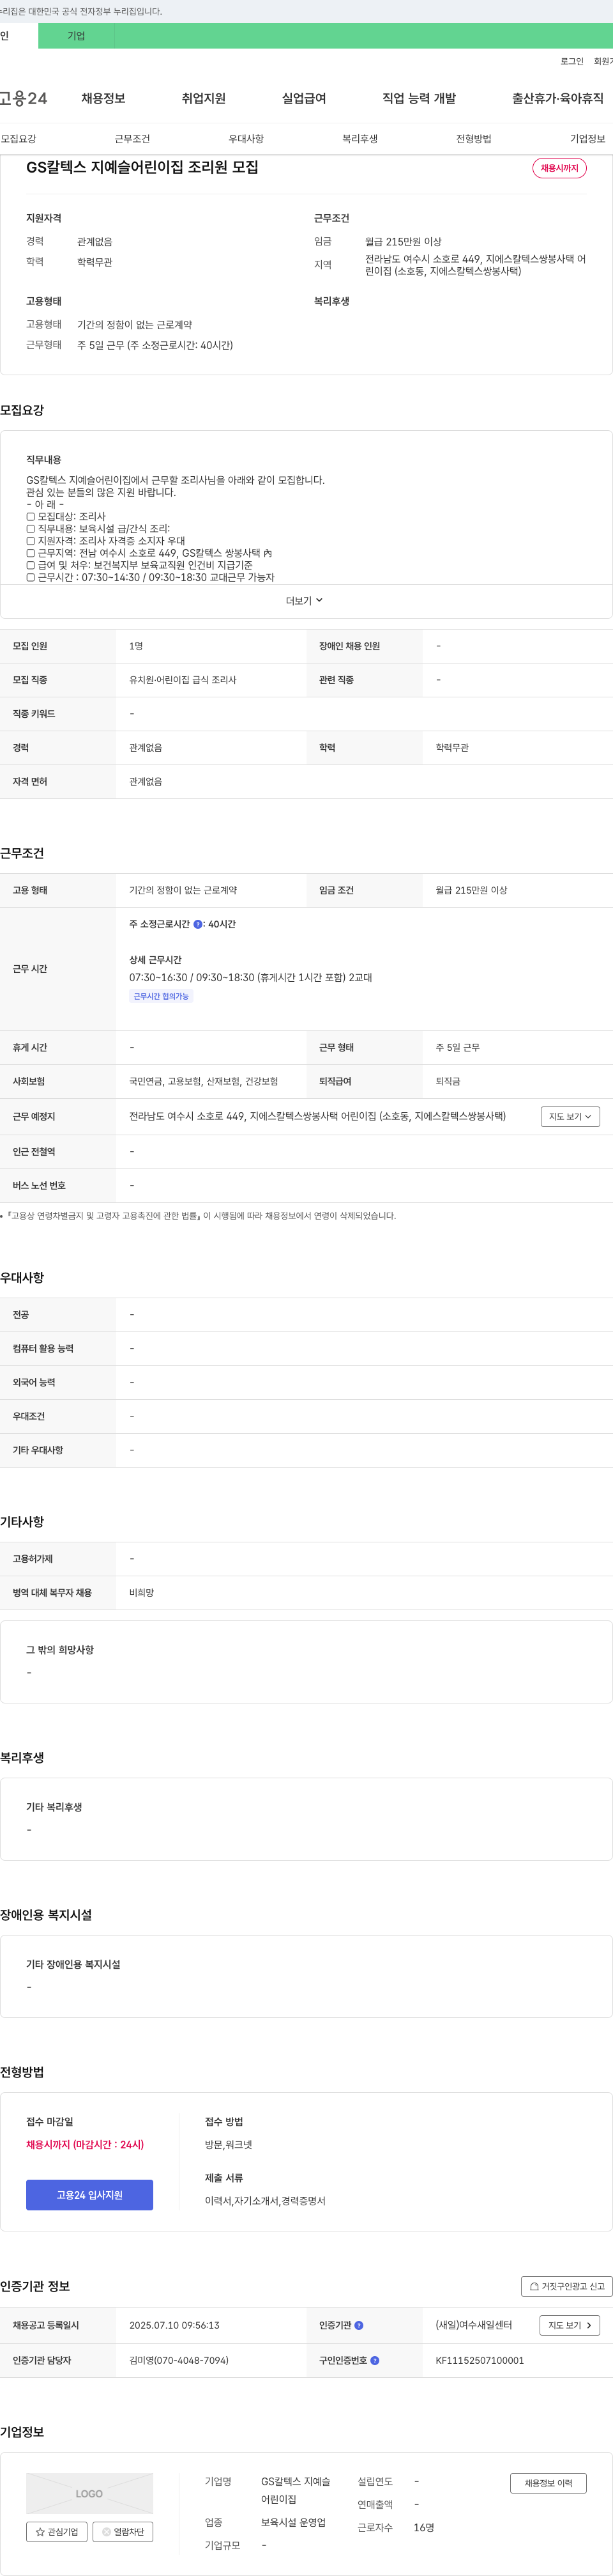Open the 직업 능력 개발 menu
This screenshot has width=613, height=2576.
[x=418, y=98]
